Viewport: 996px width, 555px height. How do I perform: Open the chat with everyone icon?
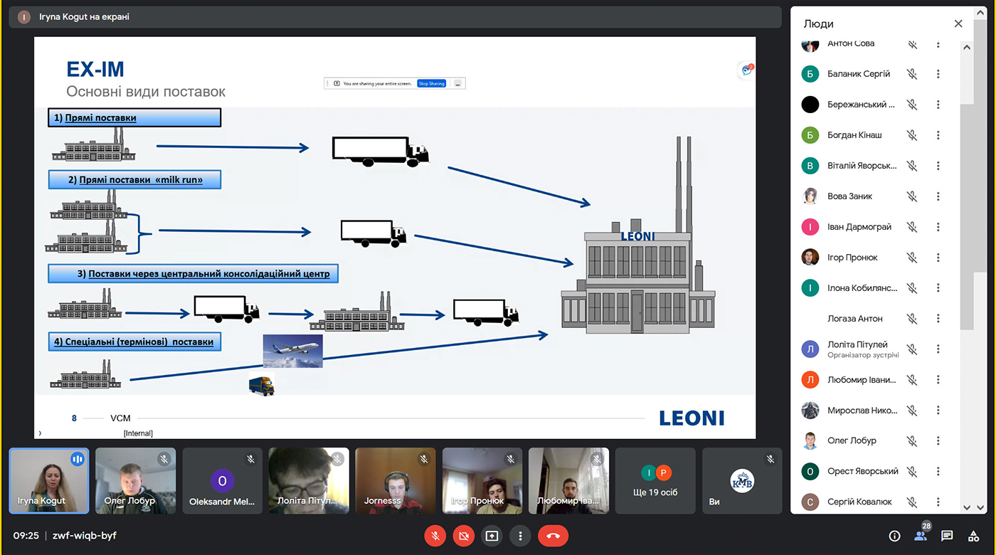pos(947,536)
